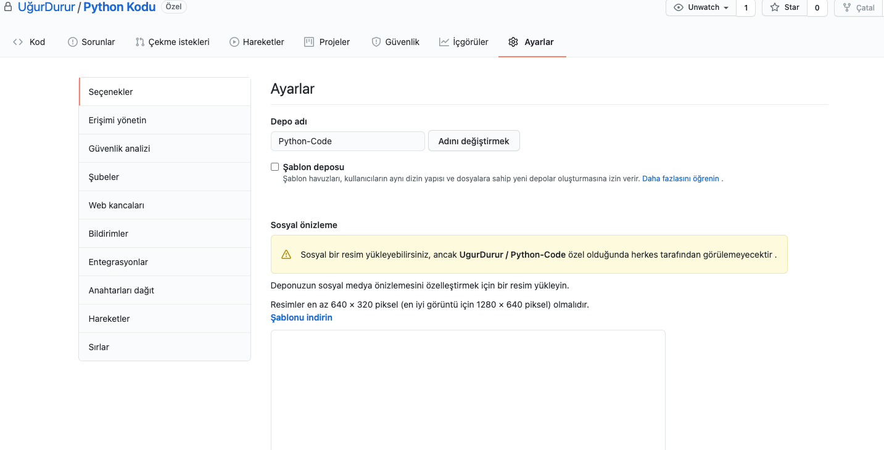Star this repository

(x=785, y=7)
